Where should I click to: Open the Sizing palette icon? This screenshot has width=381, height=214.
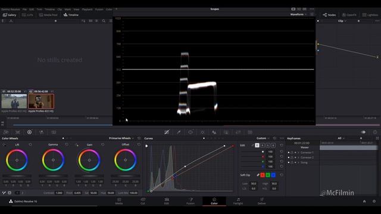238,132
